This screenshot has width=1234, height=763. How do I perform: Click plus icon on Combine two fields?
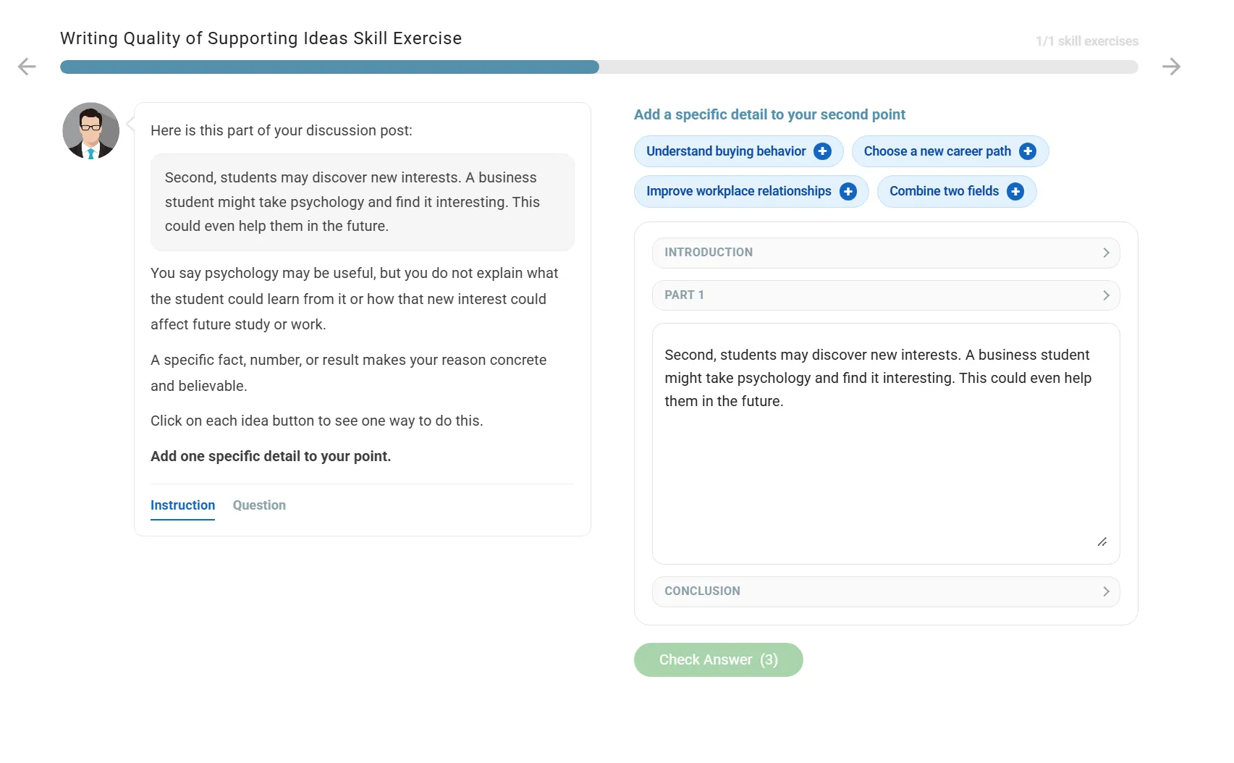[1015, 191]
